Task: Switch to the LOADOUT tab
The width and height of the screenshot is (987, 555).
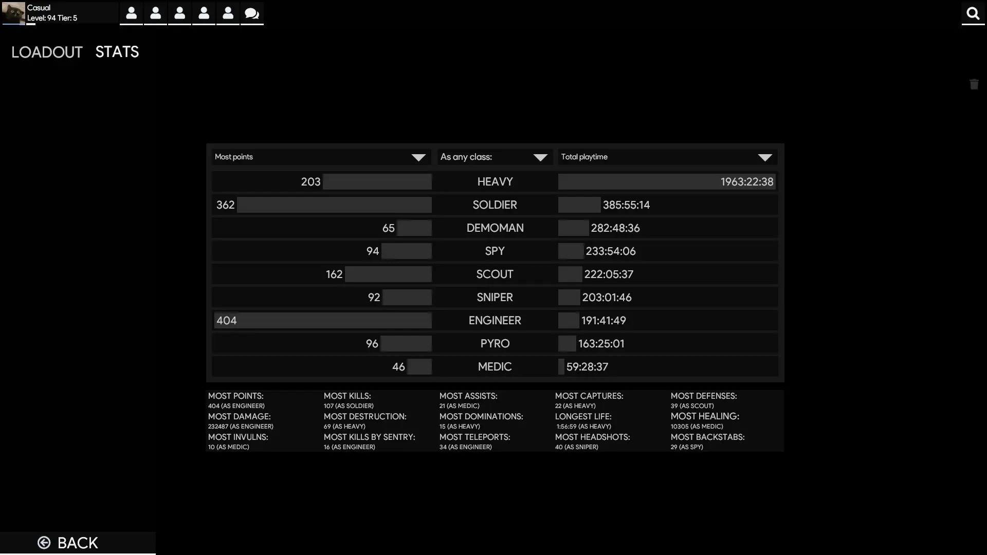Action: pyautogui.click(x=47, y=52)
